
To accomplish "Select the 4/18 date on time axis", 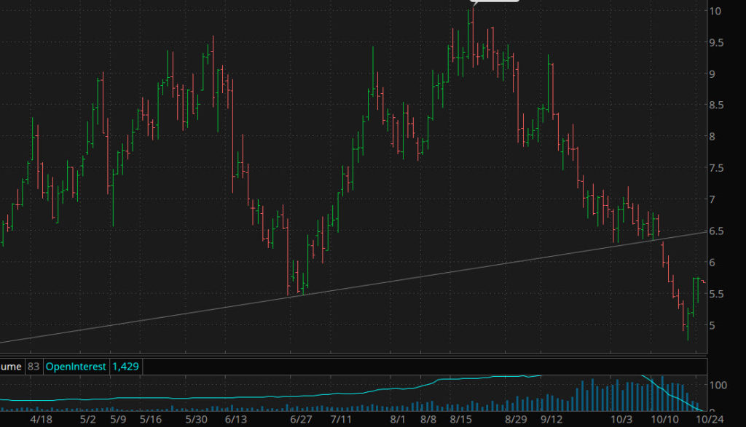I will tap(42, 420).
